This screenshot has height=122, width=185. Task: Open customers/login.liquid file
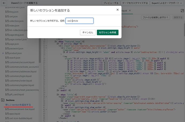point(20,76)
